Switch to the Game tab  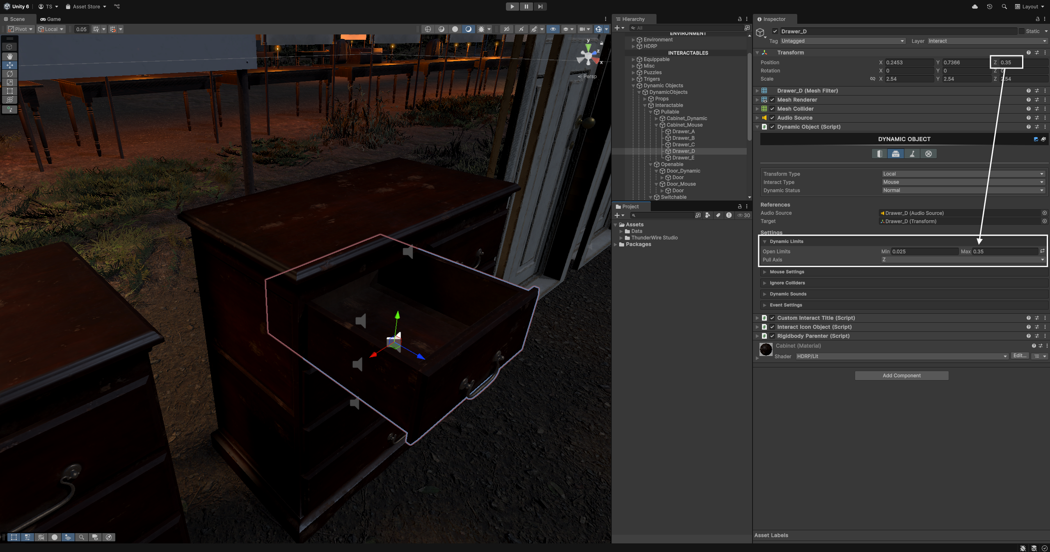(x=50, y=19)
